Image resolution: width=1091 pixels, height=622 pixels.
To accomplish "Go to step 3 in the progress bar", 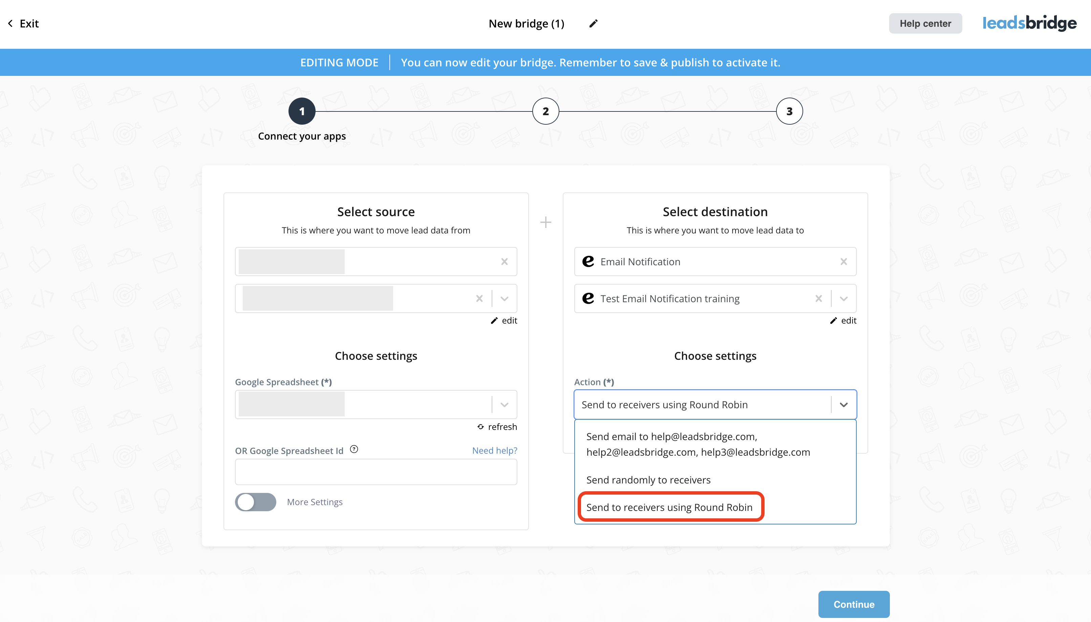I will (789, 111).
